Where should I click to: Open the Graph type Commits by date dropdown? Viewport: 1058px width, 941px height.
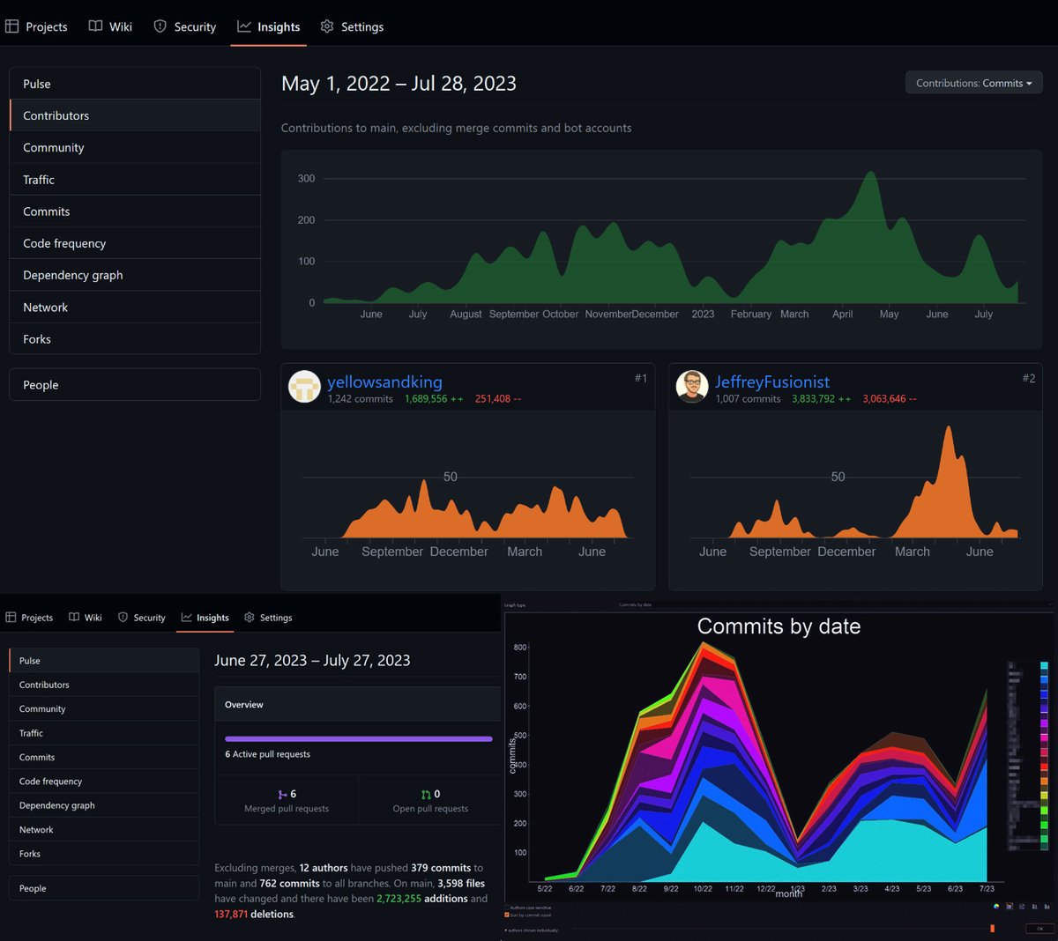click(x=836, y=604)
